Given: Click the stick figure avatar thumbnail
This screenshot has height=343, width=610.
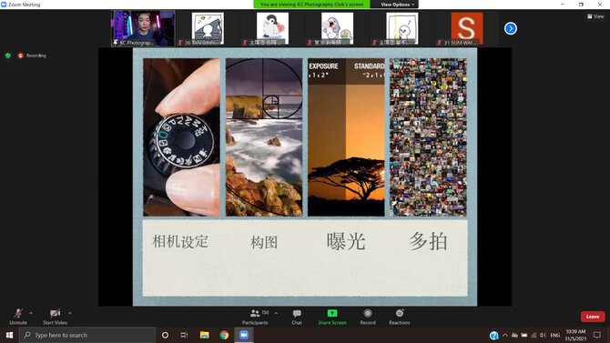Looking at the screenshot, I should pyautogui.click(x=402, y=28).
